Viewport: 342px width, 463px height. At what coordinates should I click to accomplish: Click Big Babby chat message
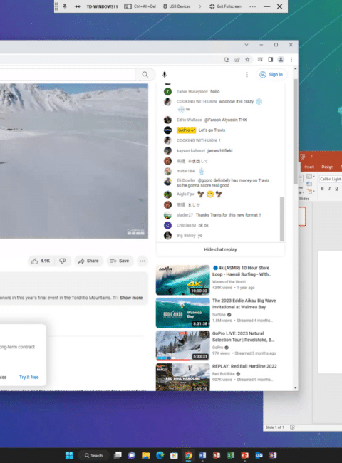click(x=200, y=236)
